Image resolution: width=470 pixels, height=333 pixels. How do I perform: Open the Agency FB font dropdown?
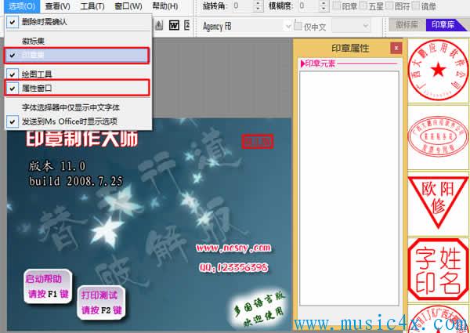pos(288,27)
